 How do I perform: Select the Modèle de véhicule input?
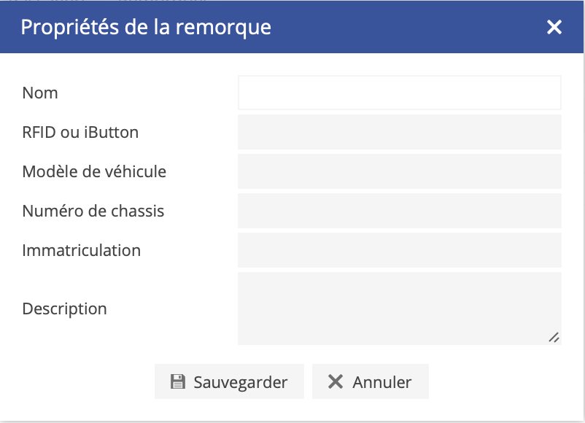(x=399, y=171)
